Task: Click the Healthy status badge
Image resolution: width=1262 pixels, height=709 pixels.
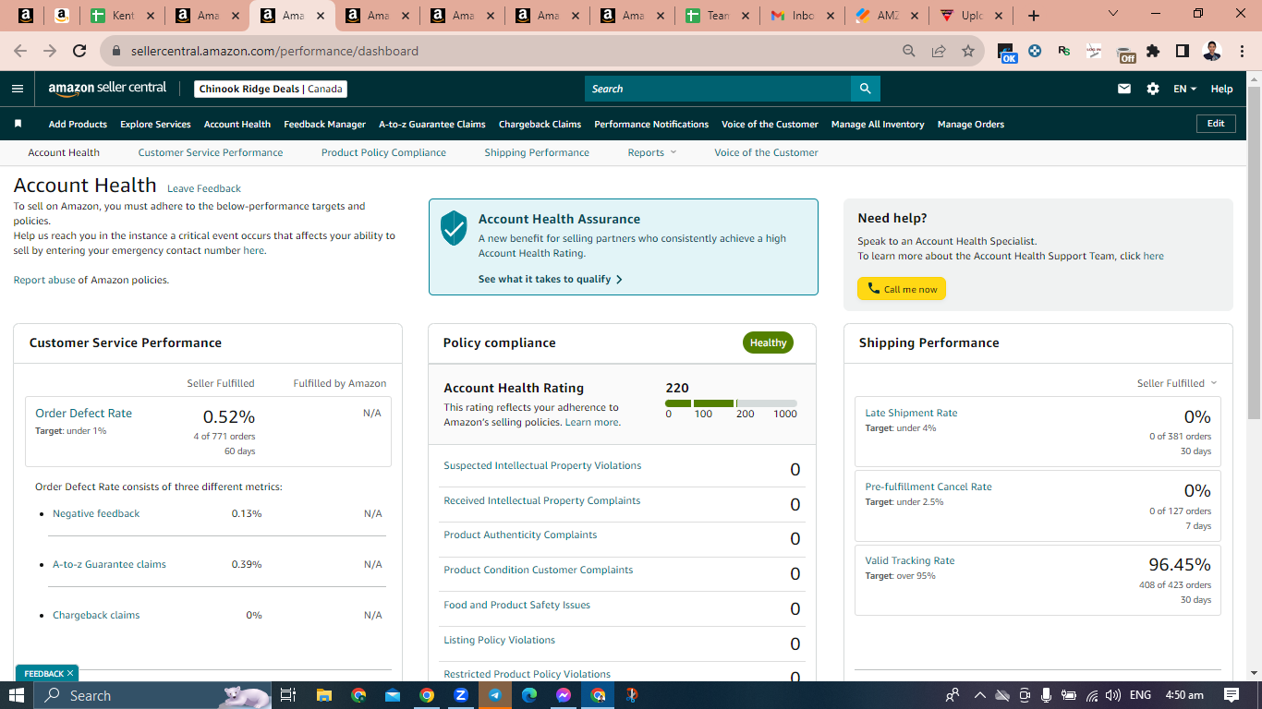Action: click(768, 342)
